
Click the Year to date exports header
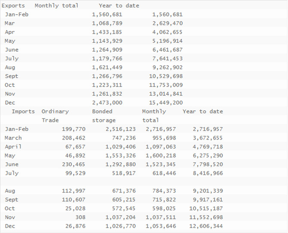(x=119, y=6)
